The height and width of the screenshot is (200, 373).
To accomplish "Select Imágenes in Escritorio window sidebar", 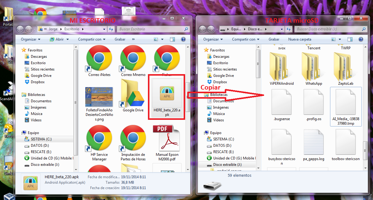I will (x=38, y=107).
